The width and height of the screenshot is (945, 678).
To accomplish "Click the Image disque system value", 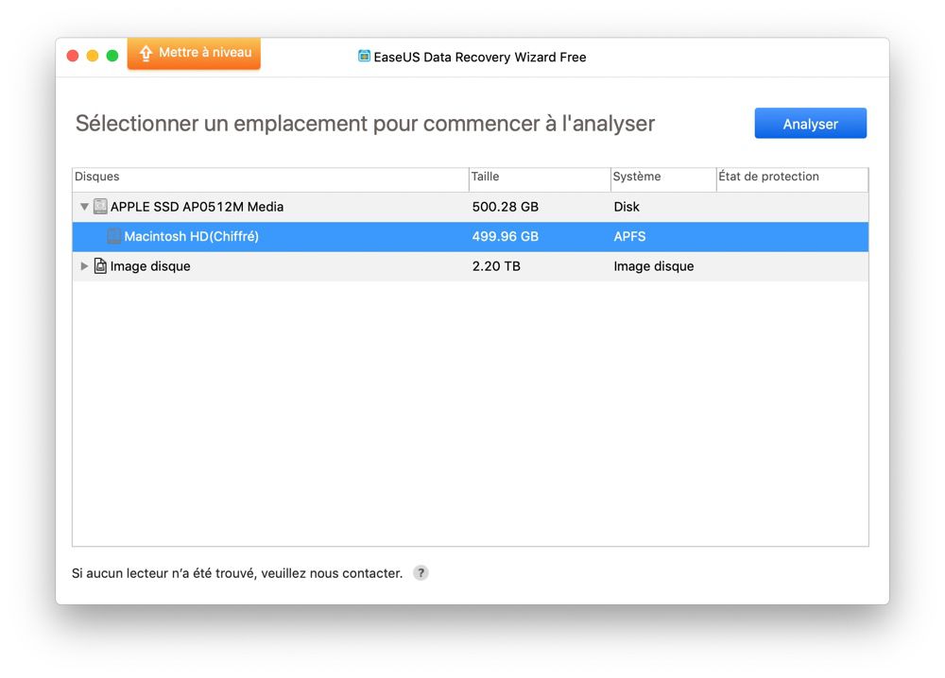I will click(653, 266).
